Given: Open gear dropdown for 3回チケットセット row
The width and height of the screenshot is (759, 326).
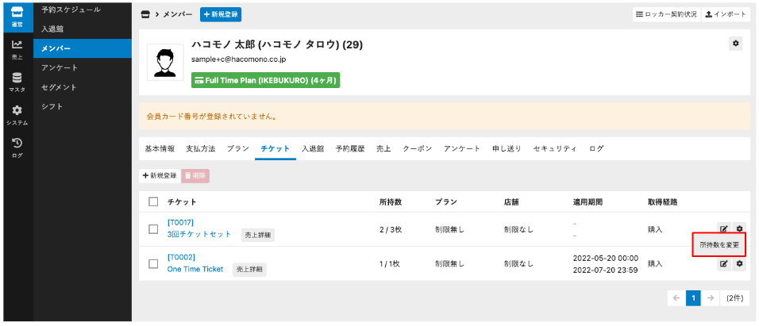Looking at the screenshot, I should (x=739, y=229).
